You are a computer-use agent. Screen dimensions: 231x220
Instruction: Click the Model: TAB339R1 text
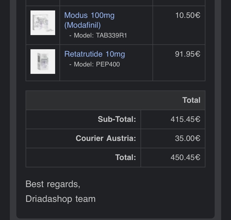tap(100, 35)
